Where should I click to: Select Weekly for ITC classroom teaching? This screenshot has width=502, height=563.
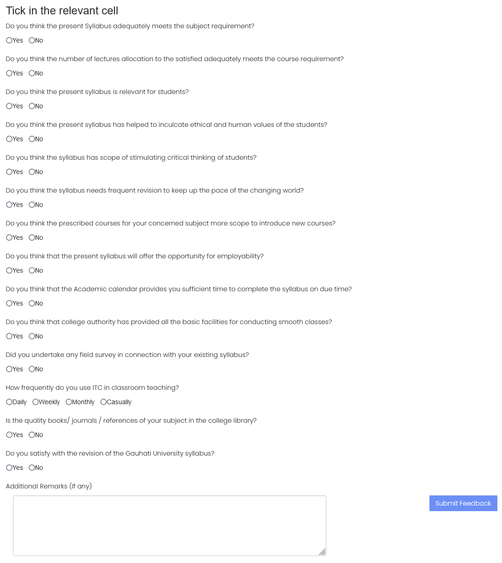coord(36,402)
